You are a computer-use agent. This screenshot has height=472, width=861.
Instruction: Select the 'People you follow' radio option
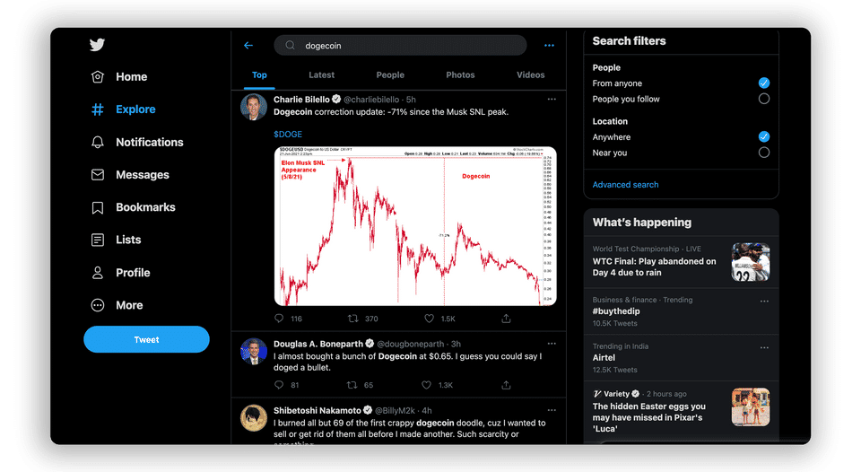pos(763,99)
